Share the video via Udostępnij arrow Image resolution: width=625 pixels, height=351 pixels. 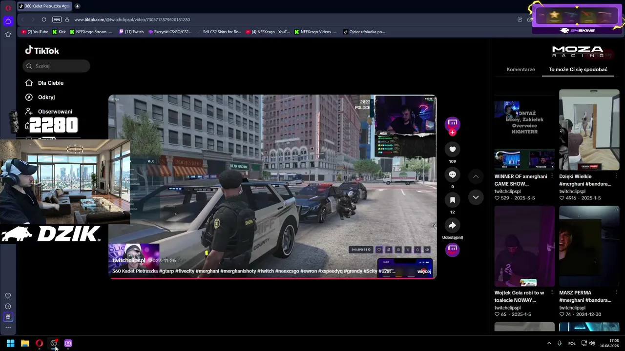click(x=452, y=225)
